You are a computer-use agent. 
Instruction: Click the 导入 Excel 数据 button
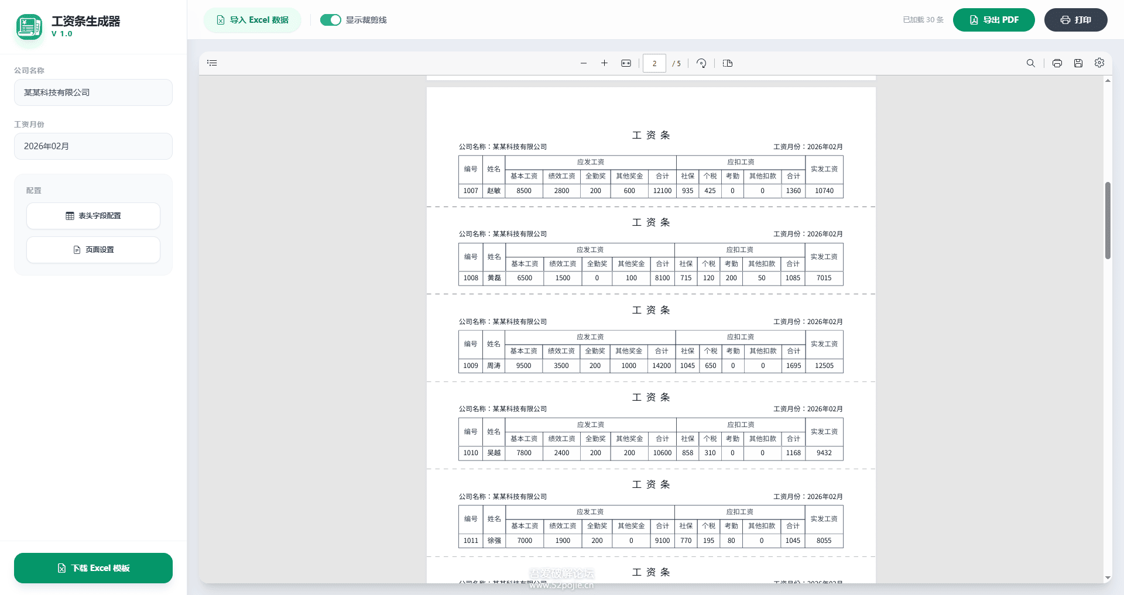(252, 19)
